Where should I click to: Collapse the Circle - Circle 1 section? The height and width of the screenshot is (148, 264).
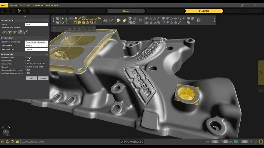(x=47, y=20)
